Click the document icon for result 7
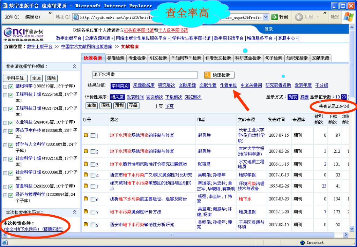Screen dimensions: 357x247 coord(86,211)
